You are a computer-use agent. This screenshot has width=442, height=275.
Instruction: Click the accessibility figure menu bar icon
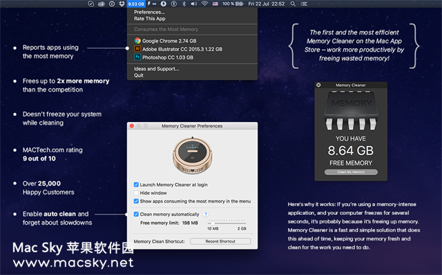(174, 3)
